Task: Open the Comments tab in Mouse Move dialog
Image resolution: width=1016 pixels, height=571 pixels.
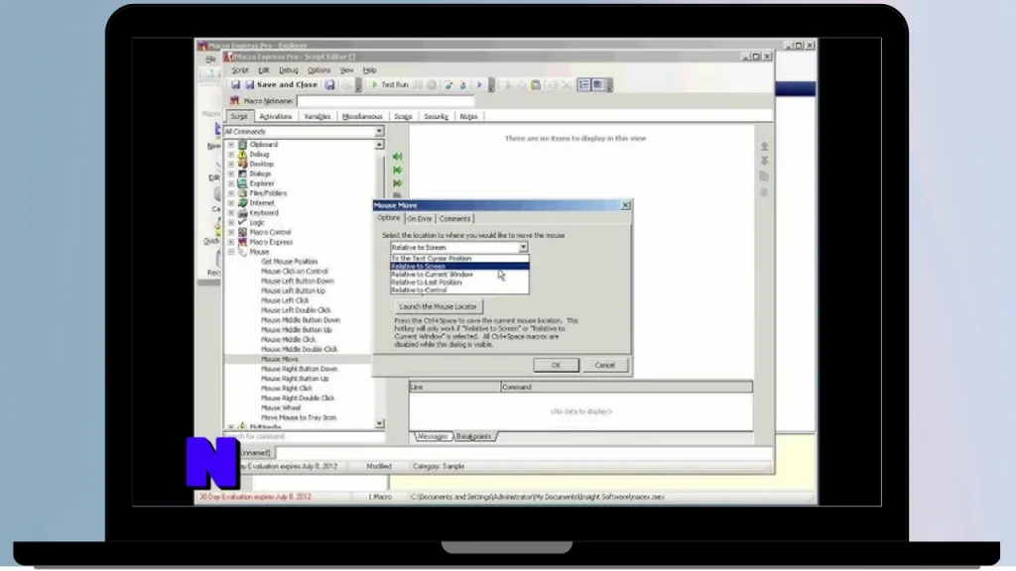Action: coord(454,219)
